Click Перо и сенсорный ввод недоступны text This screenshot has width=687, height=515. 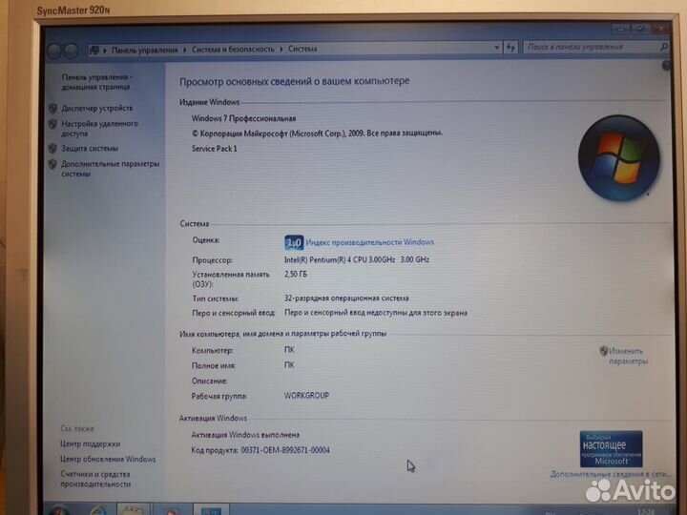[376, 313]
